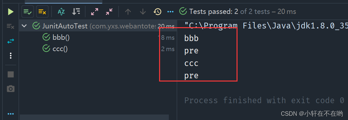Click the green Run tests button
The width and height of the screenshot is (348, 120).
(10, 12)
